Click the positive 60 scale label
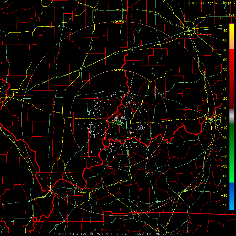 [225, 60]
